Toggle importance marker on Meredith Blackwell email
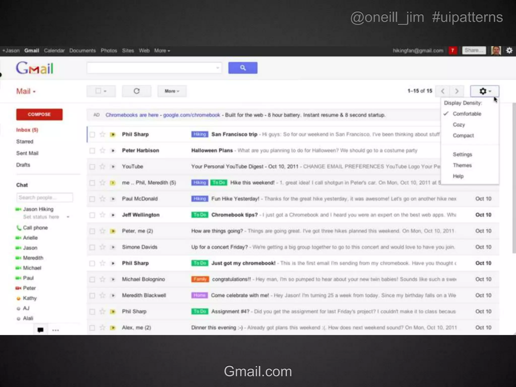 coord(113,295)
